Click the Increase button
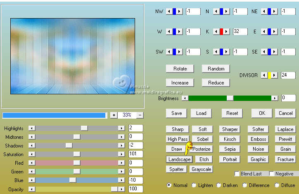Screen dimensions: 299x194 point(180,83)
